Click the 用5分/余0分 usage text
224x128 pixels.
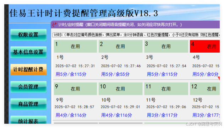click(x=206, y=74)
